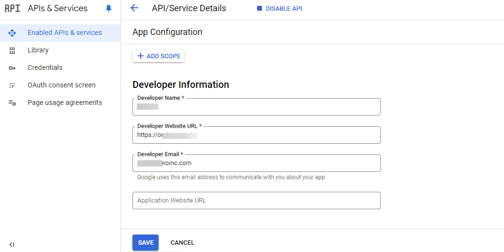Cancel the configuration changes
The width and height of the screenshot is (504, 252).
[x=182, y=242]
